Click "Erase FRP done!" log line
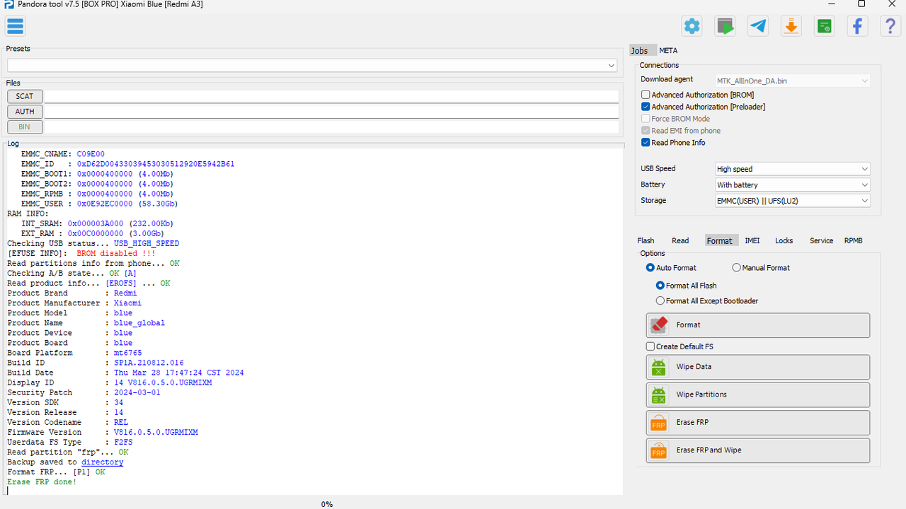 [x=42, y=482]
